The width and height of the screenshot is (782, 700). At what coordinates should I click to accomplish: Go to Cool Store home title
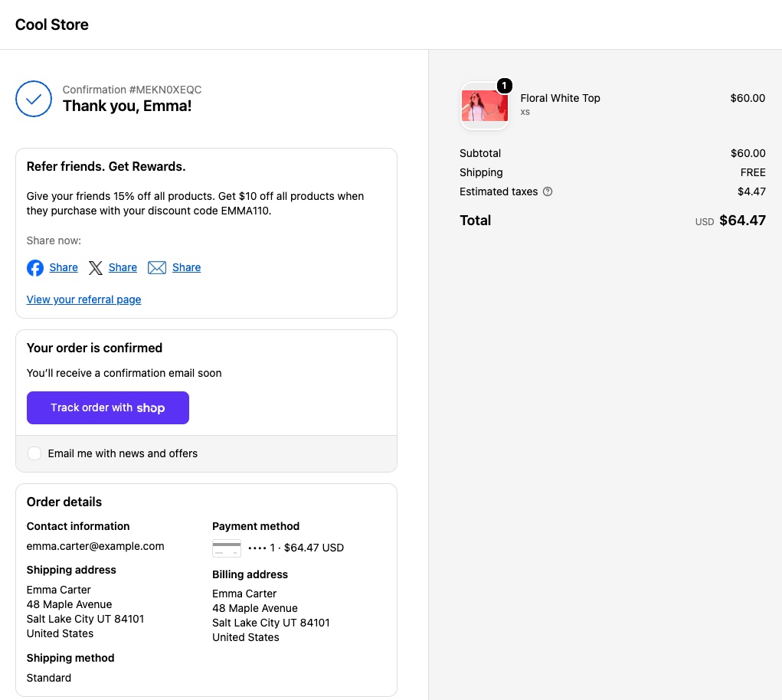pos(52,25)
